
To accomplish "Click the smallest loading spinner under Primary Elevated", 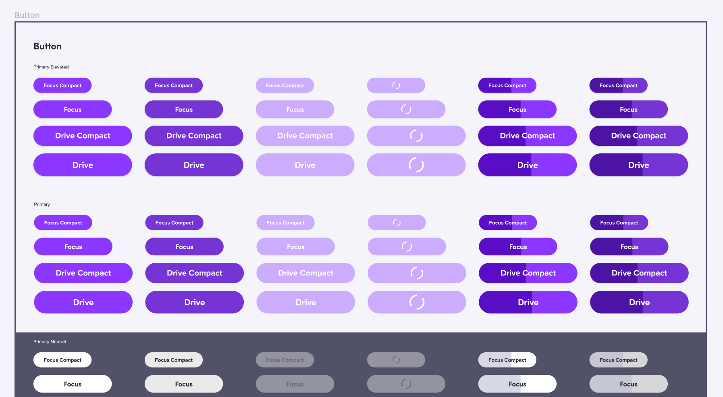I will (x=396, y=85).
